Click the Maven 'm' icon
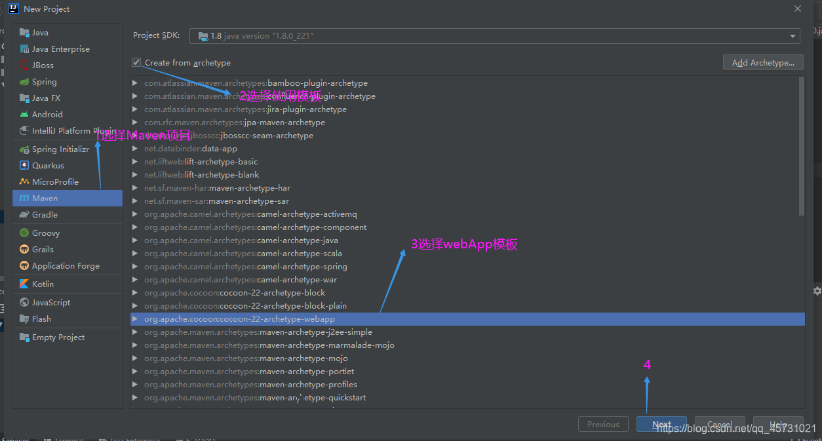Image resolution: width=822 pixels, height=441 pixels. (24, 199)
